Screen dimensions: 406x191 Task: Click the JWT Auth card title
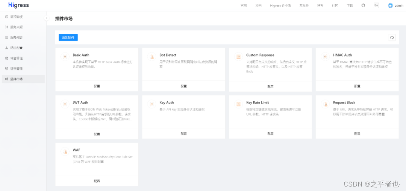coord(80,102)
